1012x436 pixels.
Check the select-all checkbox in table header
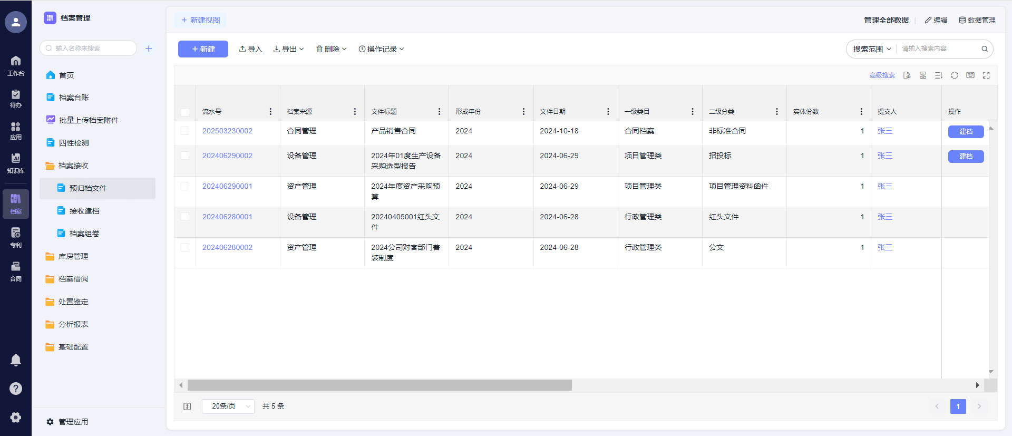(185, 112)
